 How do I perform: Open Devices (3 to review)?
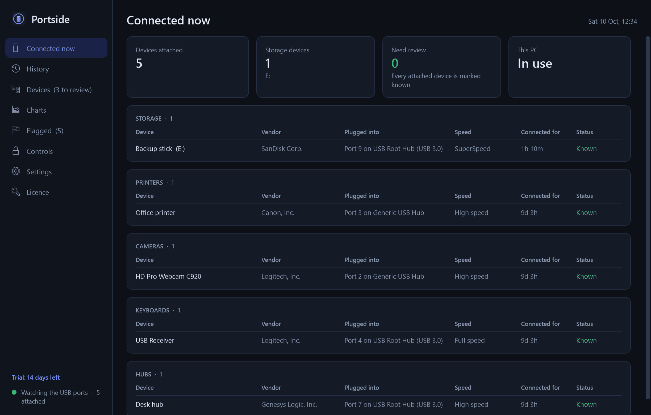(x=56, y=90)
